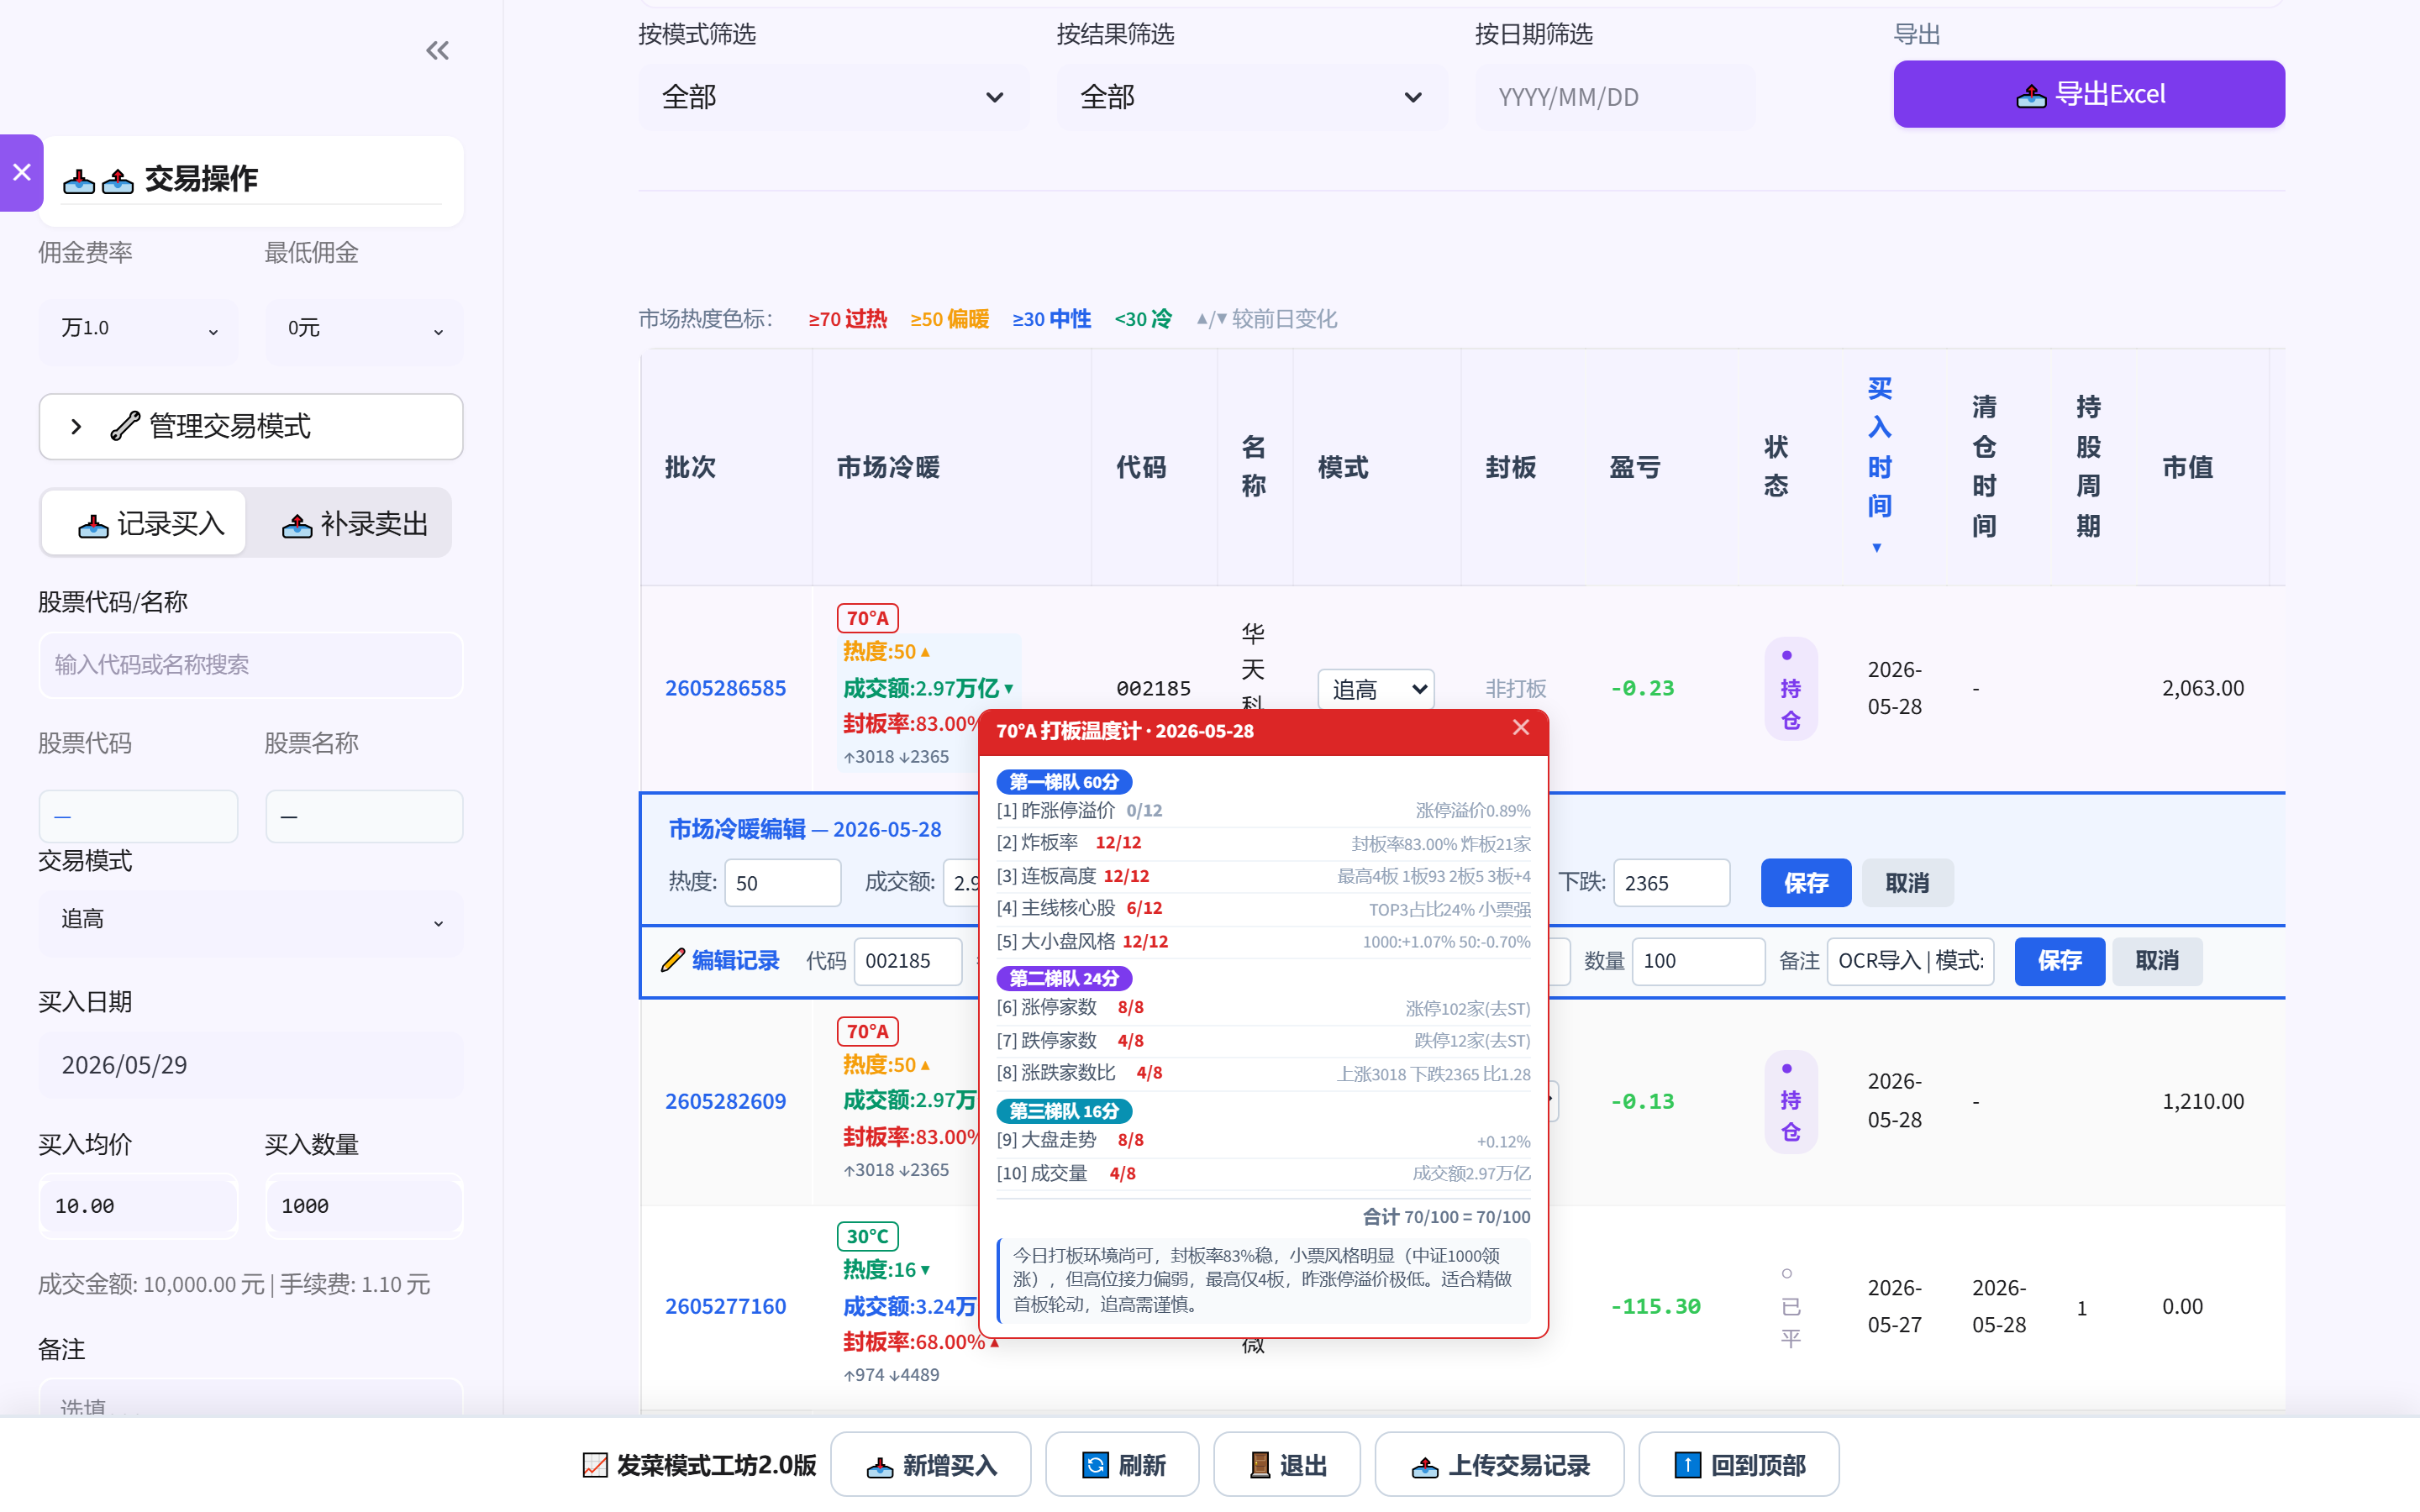Click the [6] 涨停家数 8/8 row

tap(1263, 1008)
